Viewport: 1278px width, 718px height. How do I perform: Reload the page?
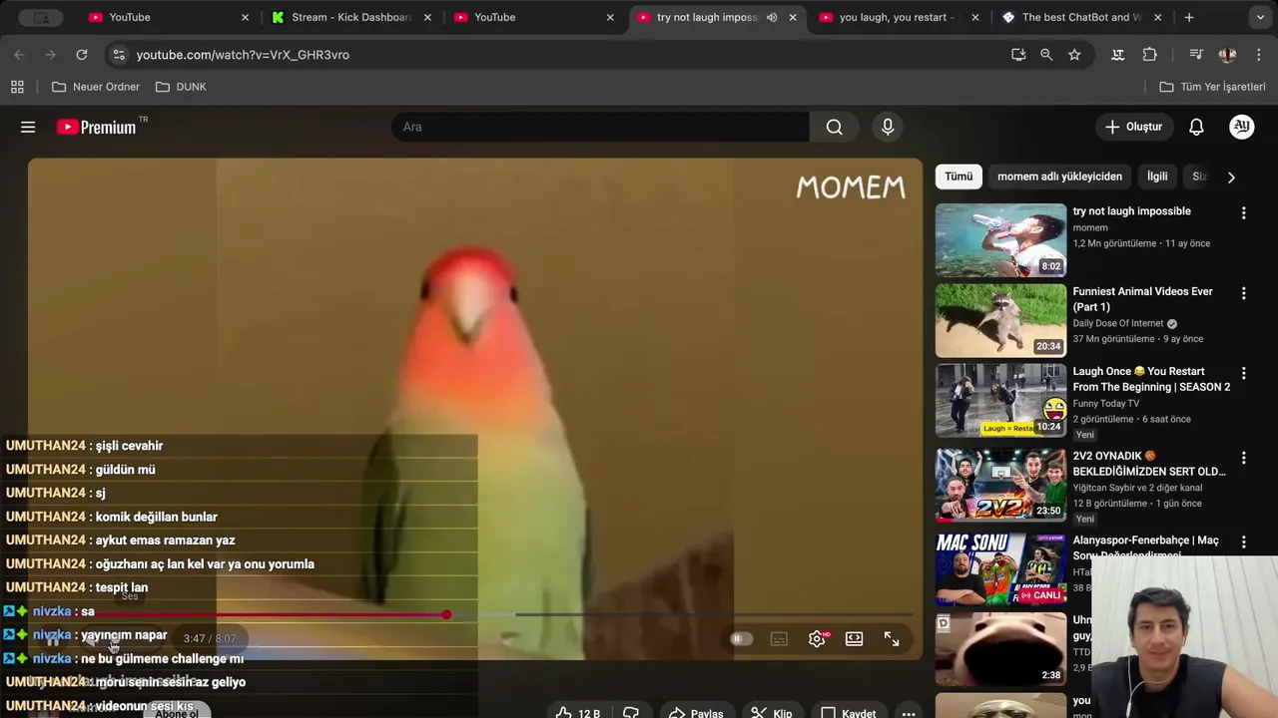click(x=82, y=55)
